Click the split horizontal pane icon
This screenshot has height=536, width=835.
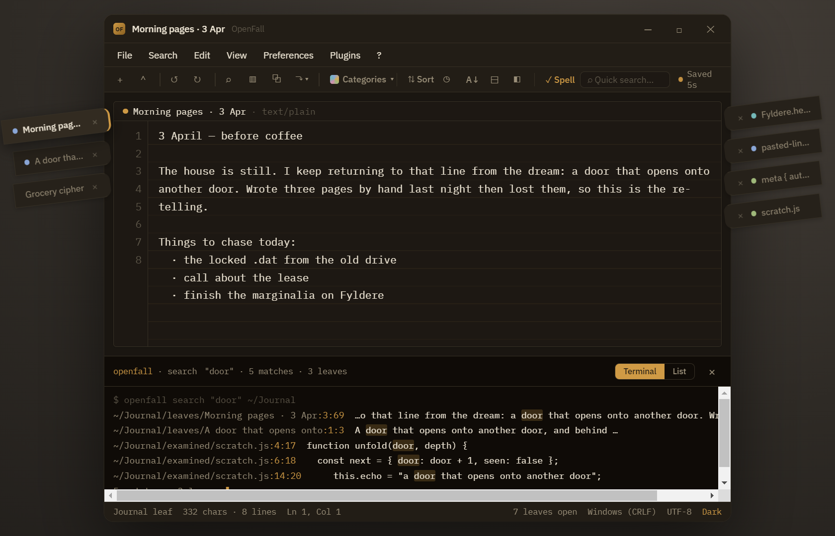(495, 79)
